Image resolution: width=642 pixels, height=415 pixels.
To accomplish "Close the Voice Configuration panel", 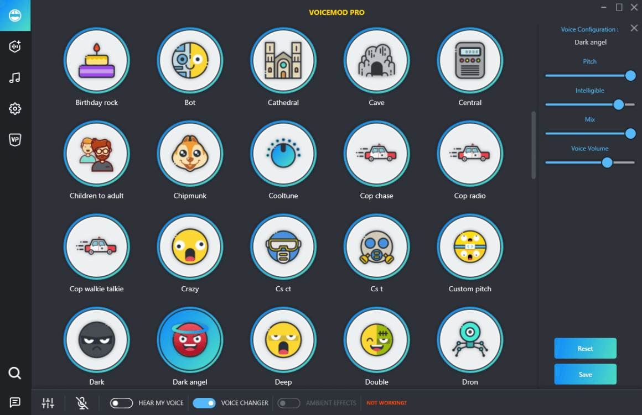I will 634,28.
